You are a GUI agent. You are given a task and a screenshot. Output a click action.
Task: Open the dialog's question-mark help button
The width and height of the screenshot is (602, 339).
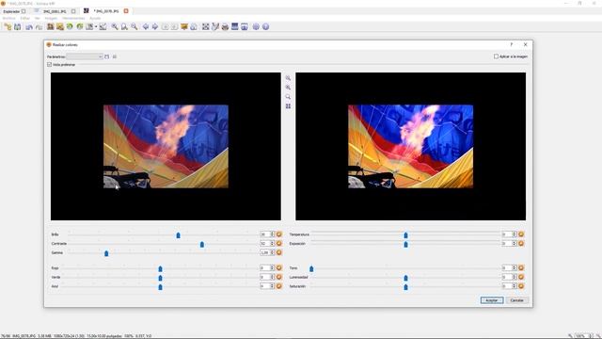pyautogui.click(x=512, y=44)
